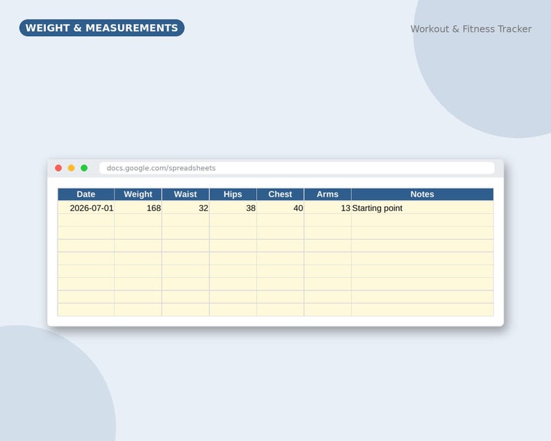
Task: Click the waist cell showing 32
Action: pyautogui.click(x=185, y=208)
